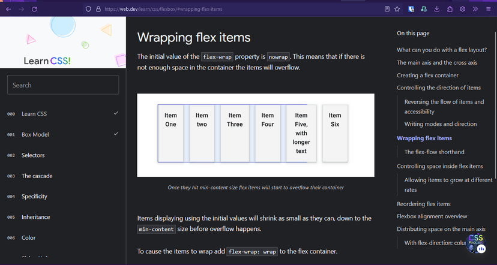Open the extensions puzzle-piece menu

(450, 9)
